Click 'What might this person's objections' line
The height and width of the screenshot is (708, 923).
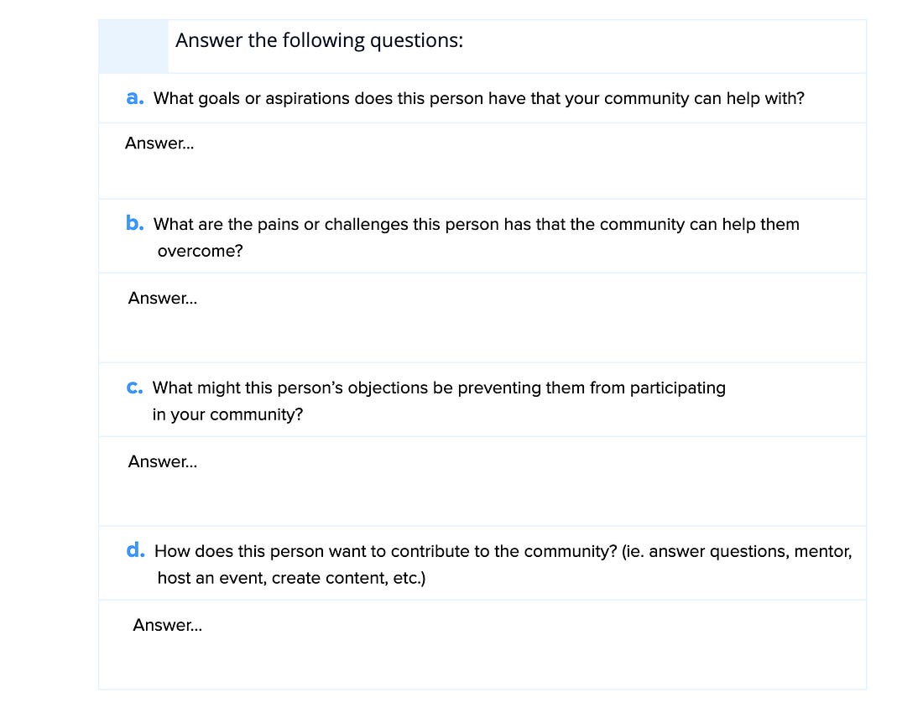point(439,388)
